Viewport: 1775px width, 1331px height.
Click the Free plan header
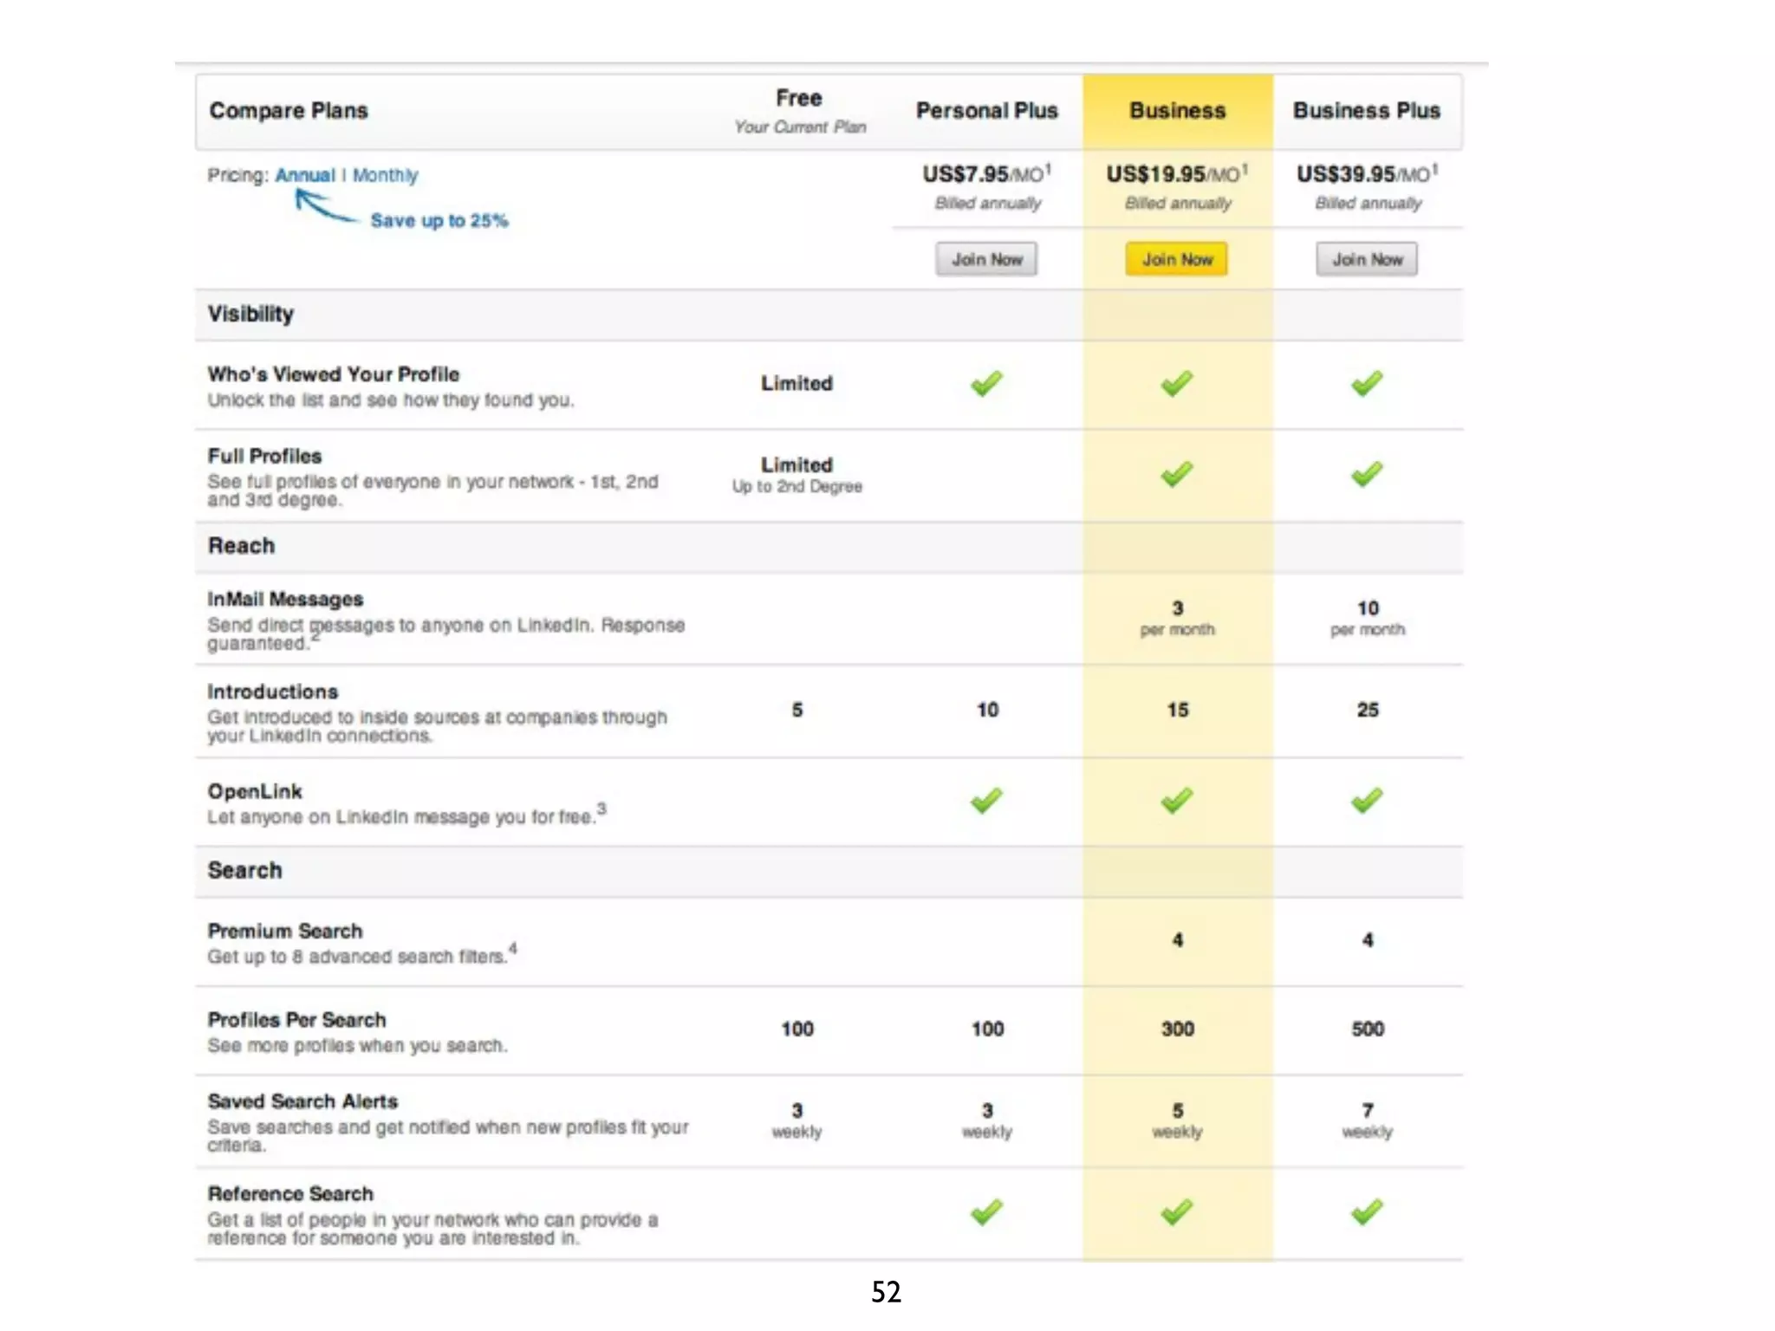(x=798, y=99)
